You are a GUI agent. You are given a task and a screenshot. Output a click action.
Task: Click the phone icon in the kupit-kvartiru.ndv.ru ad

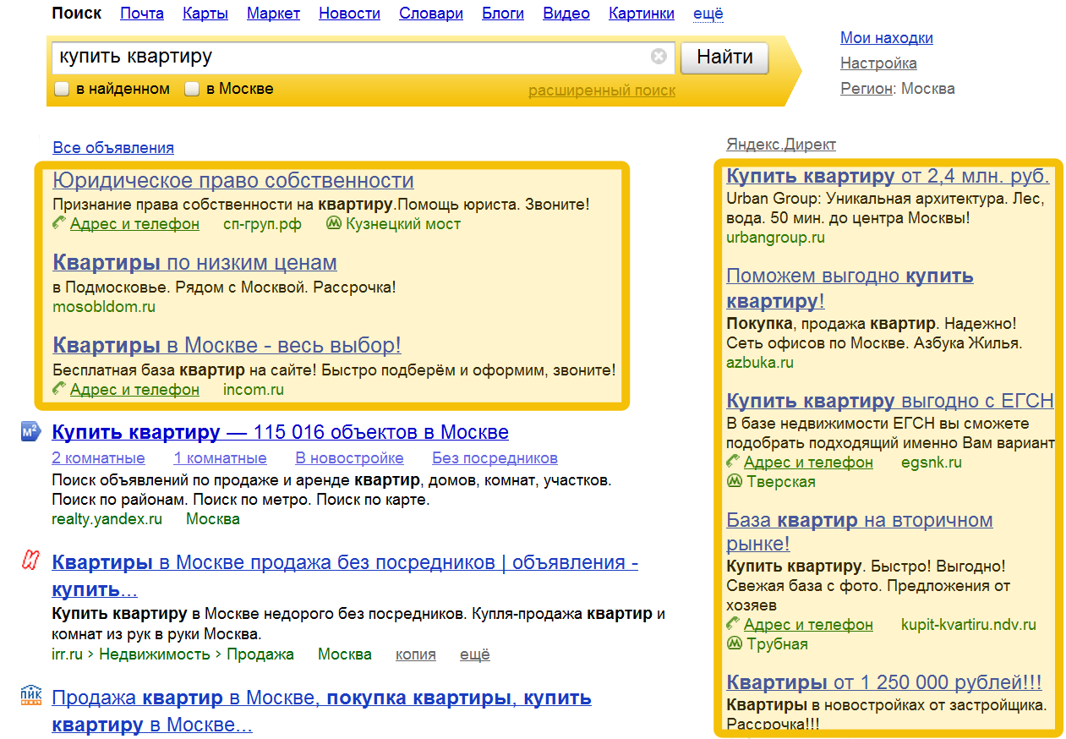pos(733,624)
